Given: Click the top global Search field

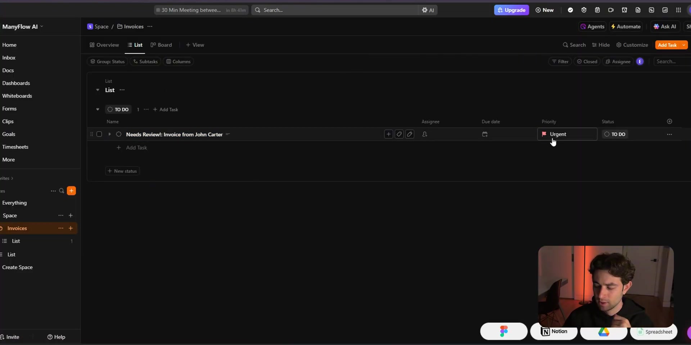Looking at the screenshot, I should [x=335, y=10].
